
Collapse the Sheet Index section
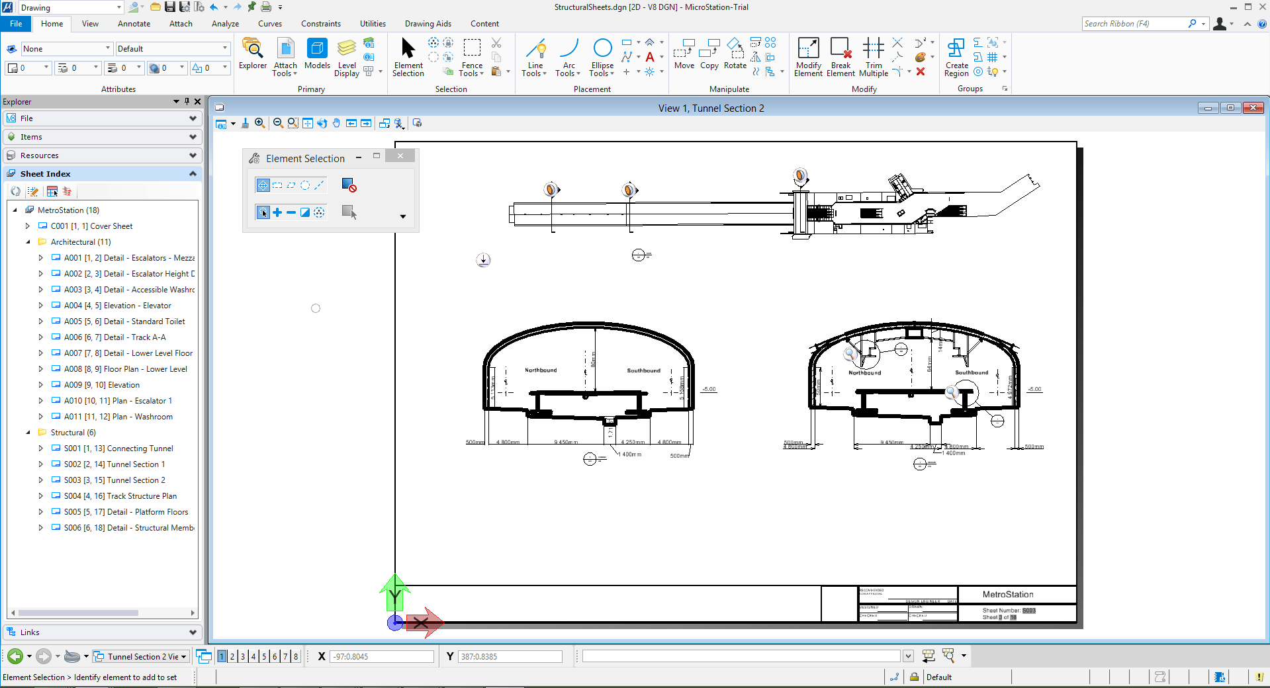192,173
